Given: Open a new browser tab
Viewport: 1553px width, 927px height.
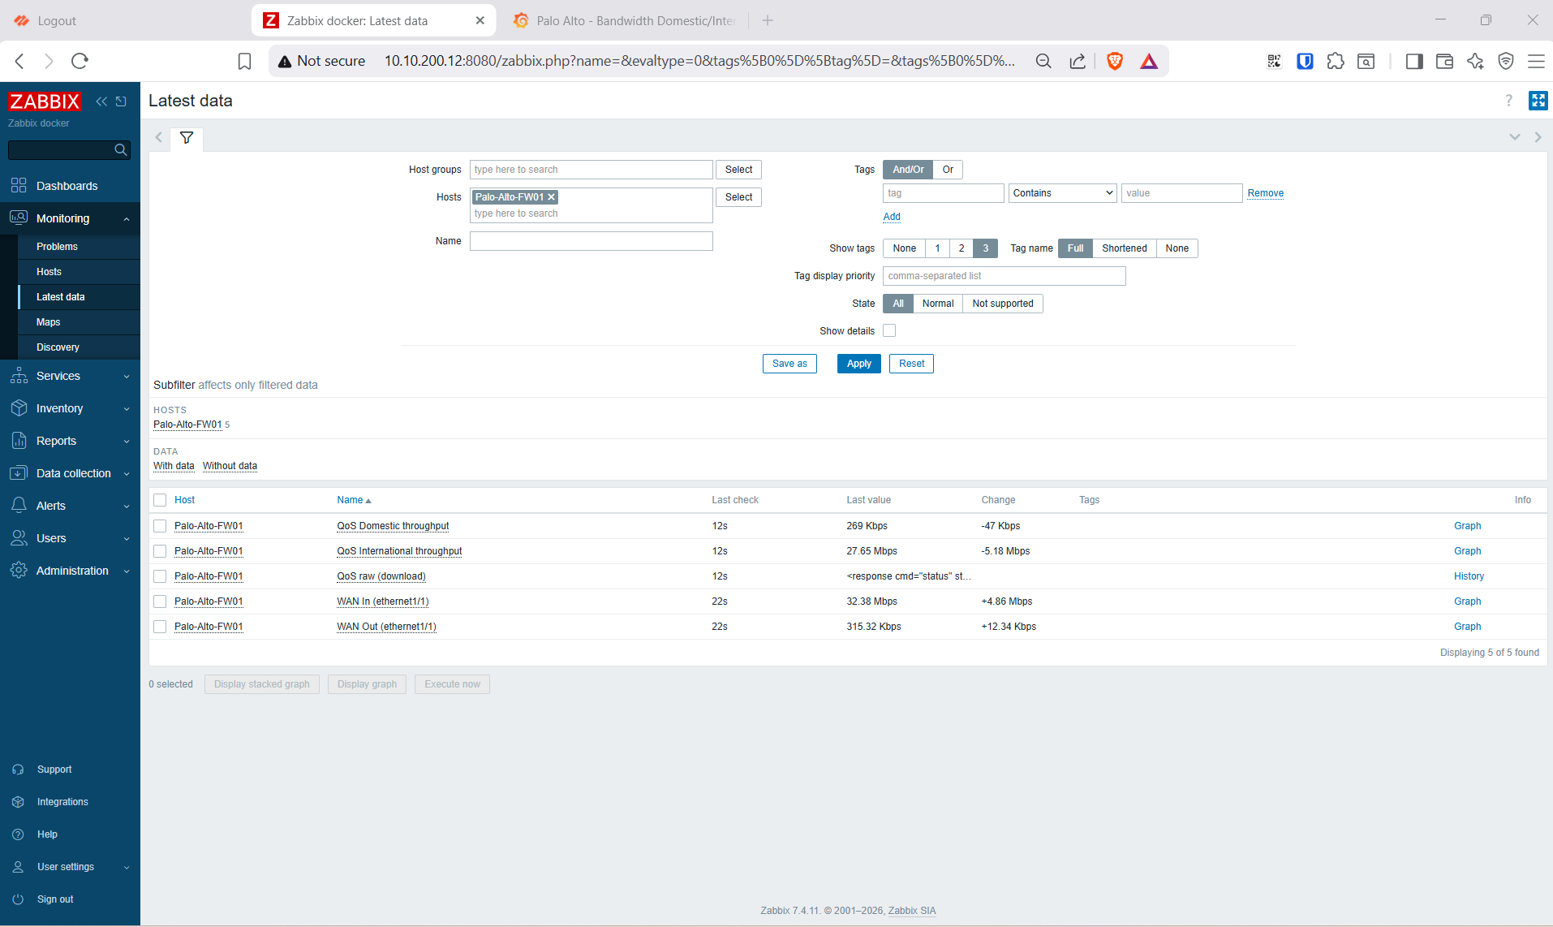Looking at the screenshot, I should (768, 20).
